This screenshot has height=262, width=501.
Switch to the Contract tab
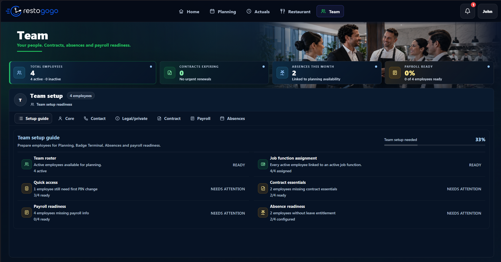(169, 118)
